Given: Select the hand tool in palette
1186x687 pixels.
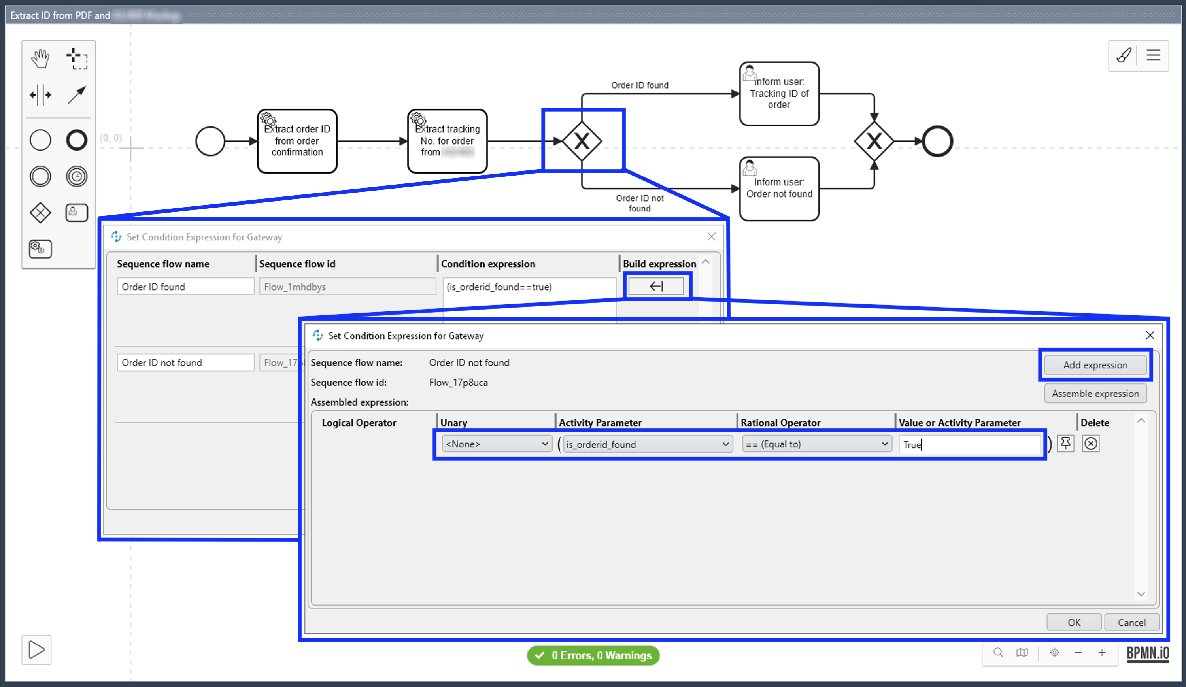Looking at the screenshot, I should (40, 59).
